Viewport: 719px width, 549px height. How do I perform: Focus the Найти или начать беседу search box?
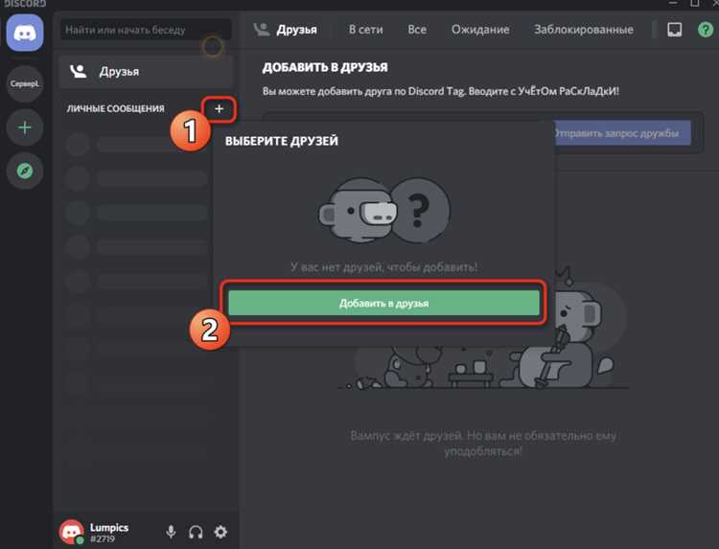[146, 30]
